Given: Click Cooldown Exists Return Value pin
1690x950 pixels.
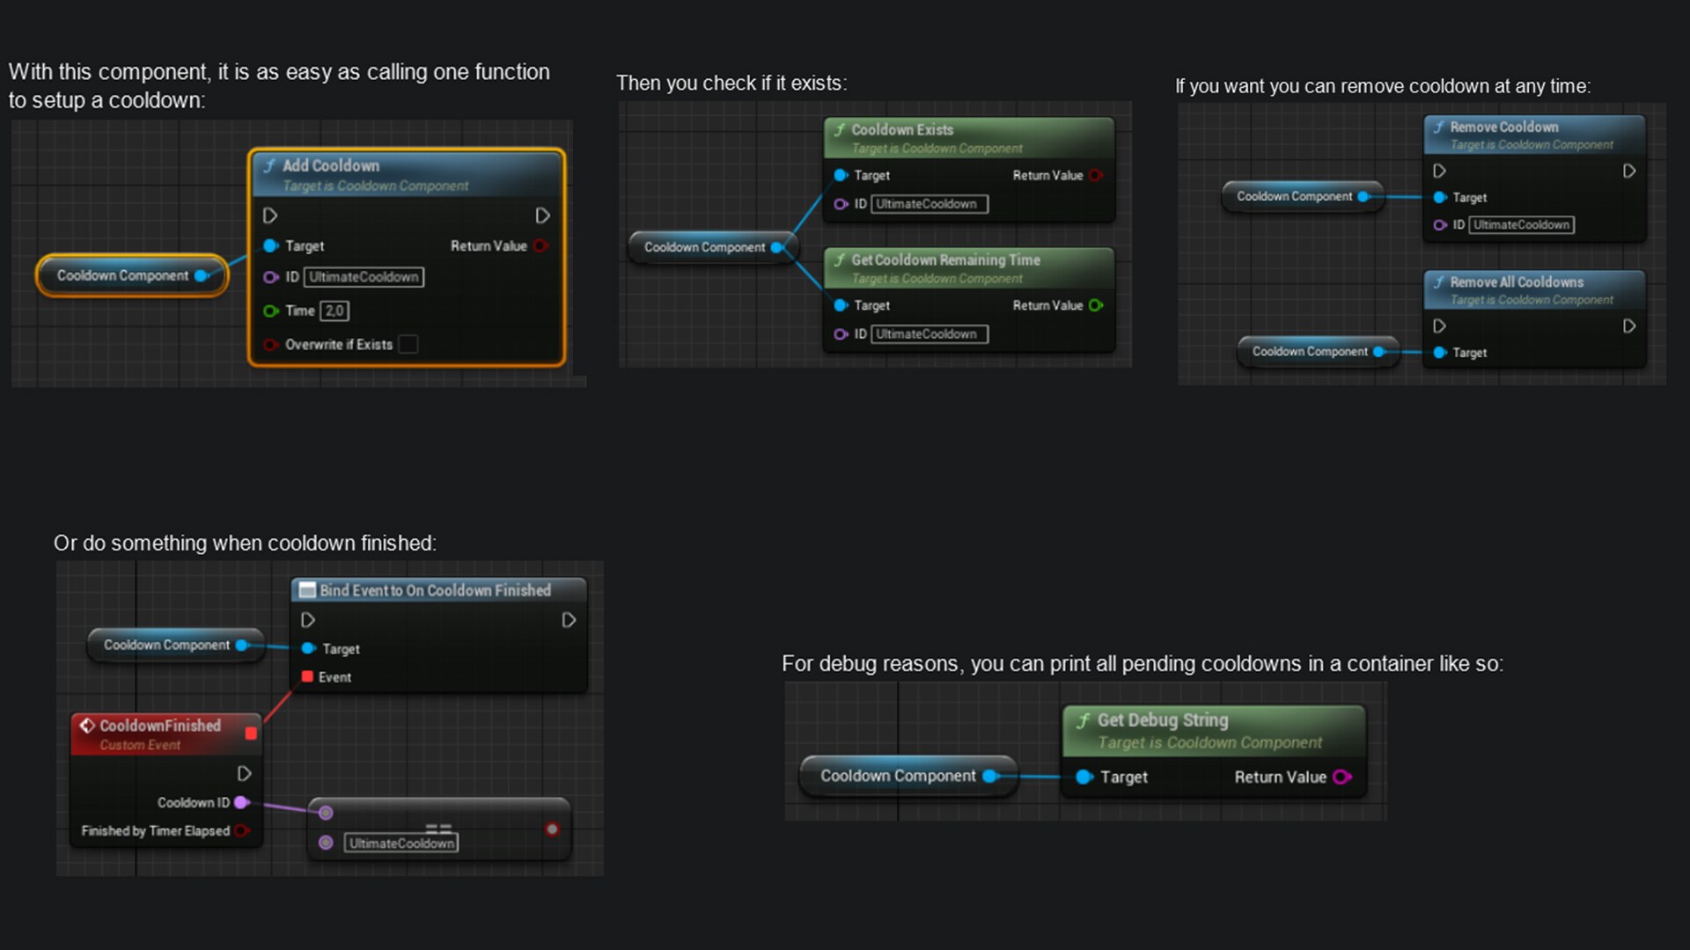Looking at the screenshot, I should pyautogui.click(x=1095, y=175).
